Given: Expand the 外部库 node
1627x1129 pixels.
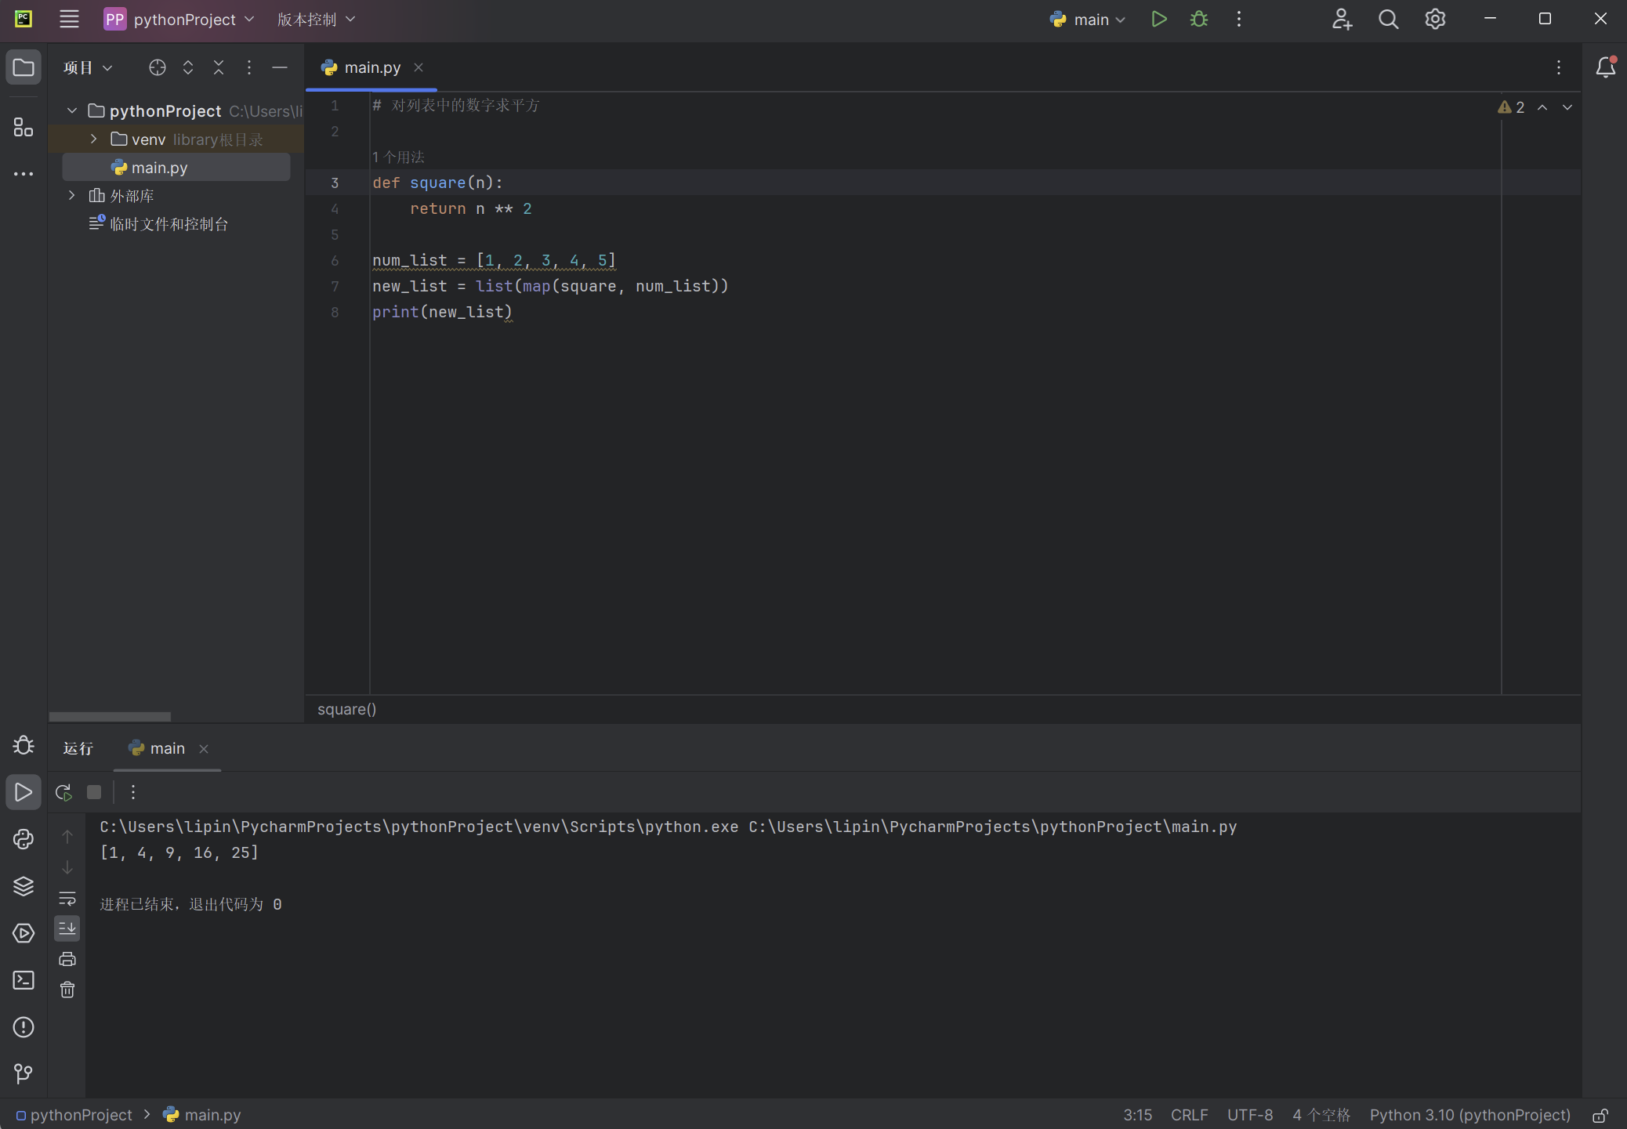Looking at the screenshot, I should coord(72,196).
